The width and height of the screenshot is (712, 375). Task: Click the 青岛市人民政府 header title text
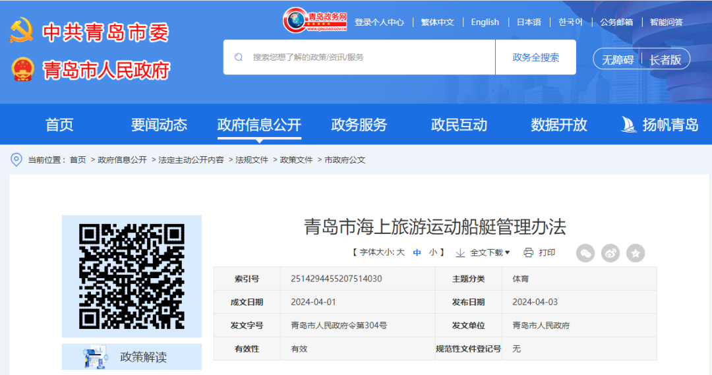click(106, 71)
